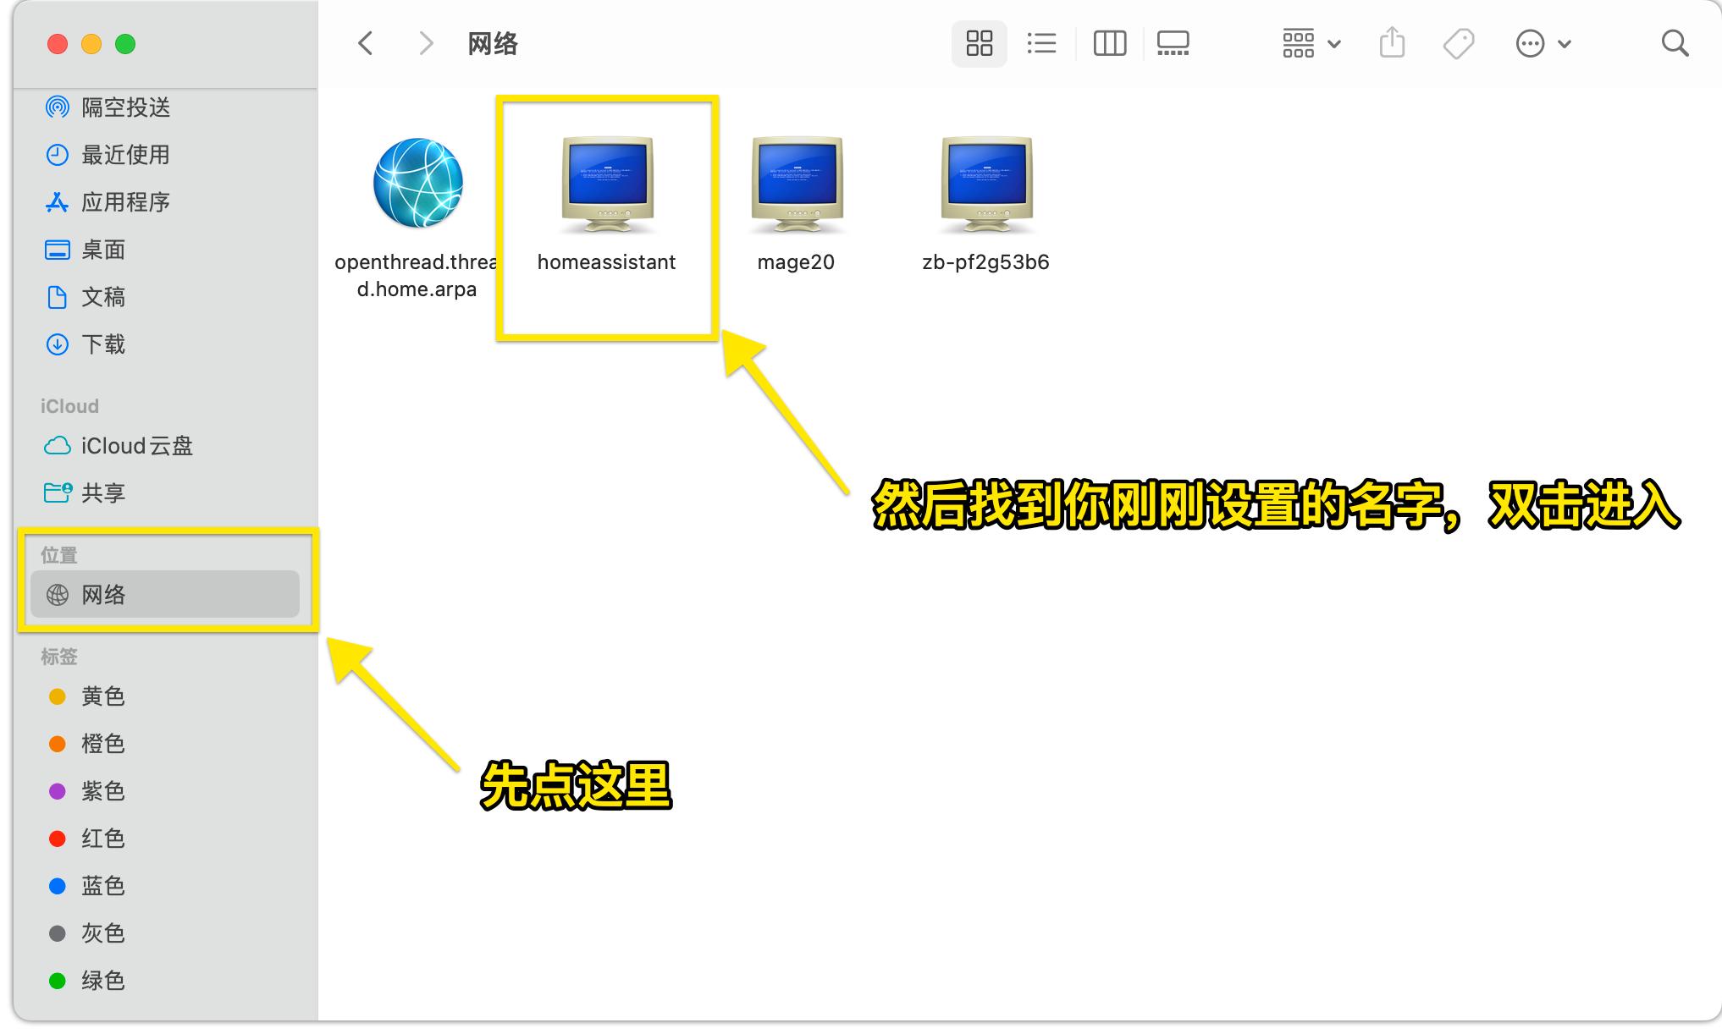Screen dimensions: 1722x1034
Task: Select the 红色 tag swatch
Action: (x=102, y=839)
